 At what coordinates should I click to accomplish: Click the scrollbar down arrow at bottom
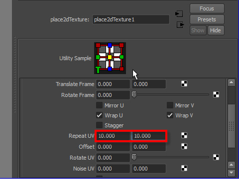232,173
